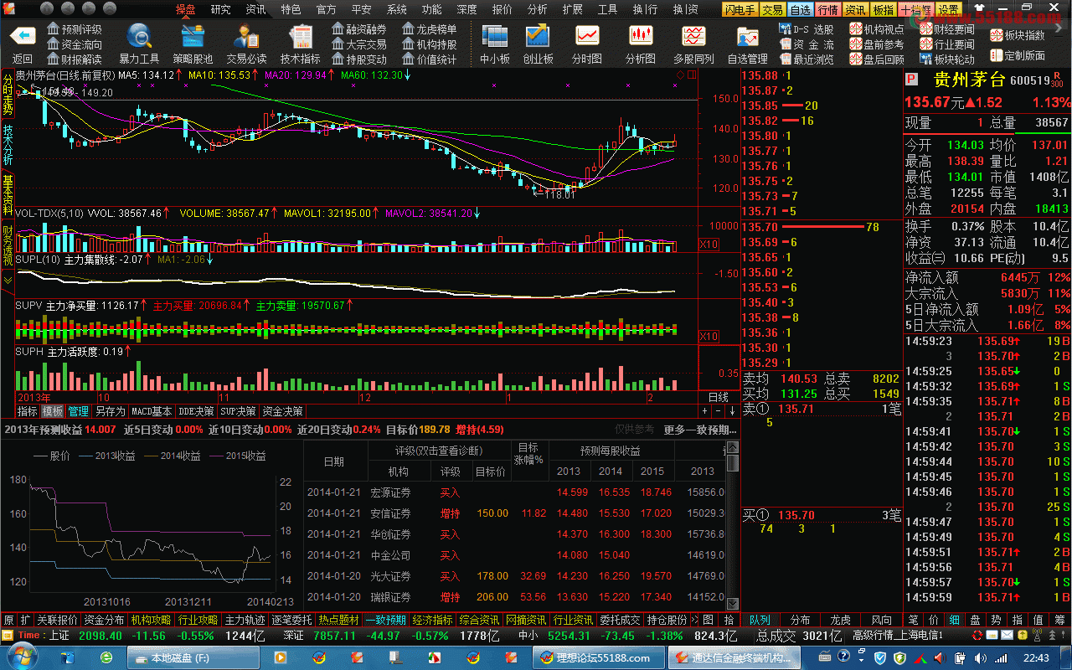Select the SUP决策 indicator tab
1072x670 pixels.
point(239,411)
